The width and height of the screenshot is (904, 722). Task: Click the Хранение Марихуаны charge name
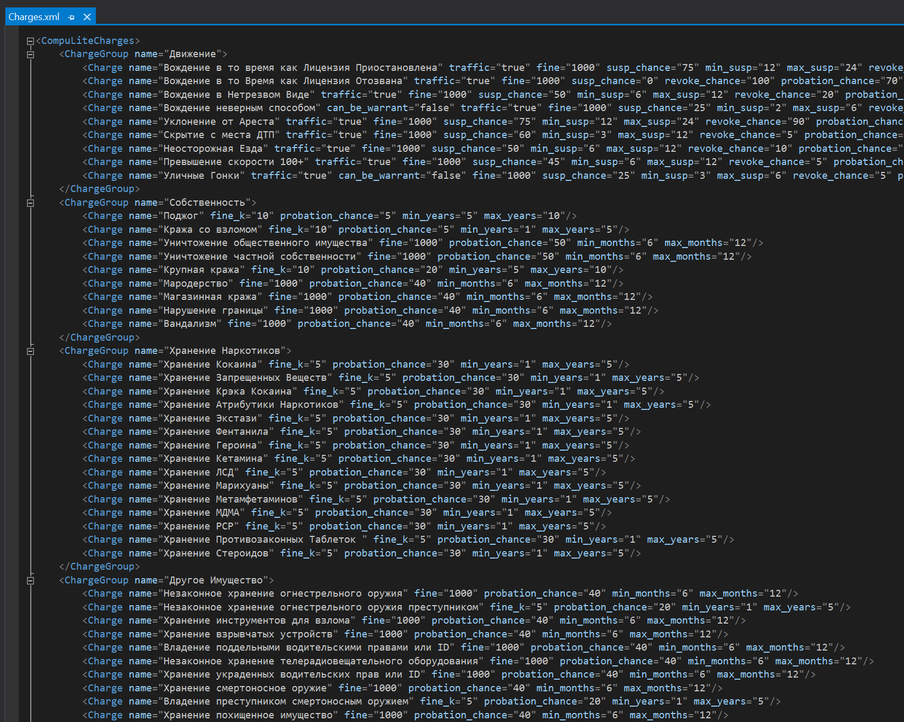click(x=218, y=486)
